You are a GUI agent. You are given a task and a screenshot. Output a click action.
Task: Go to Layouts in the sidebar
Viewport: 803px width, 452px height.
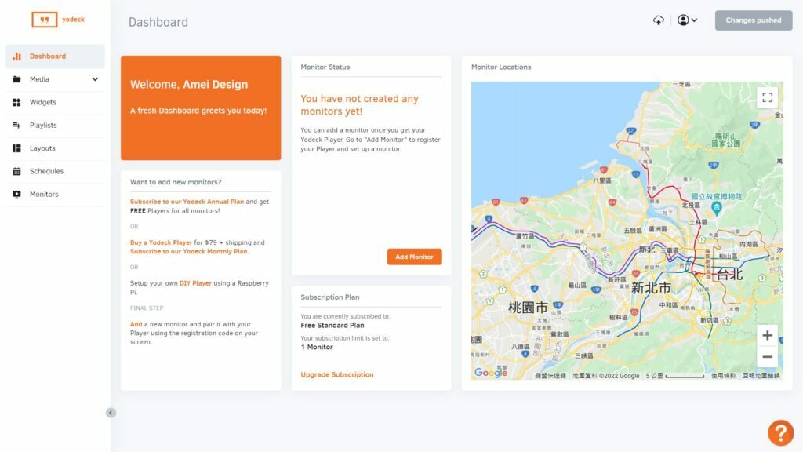click(42, 148)
